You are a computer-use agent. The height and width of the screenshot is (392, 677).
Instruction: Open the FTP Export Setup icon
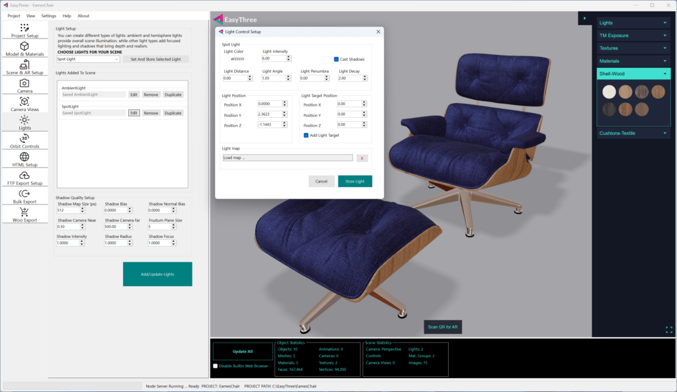tap(24, 175)
